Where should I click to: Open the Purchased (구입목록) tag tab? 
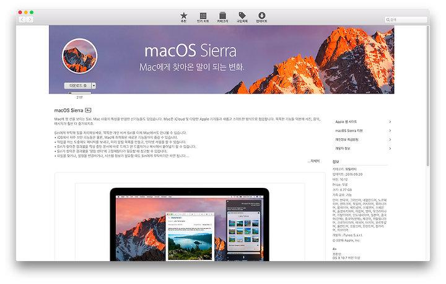point(242,17)
